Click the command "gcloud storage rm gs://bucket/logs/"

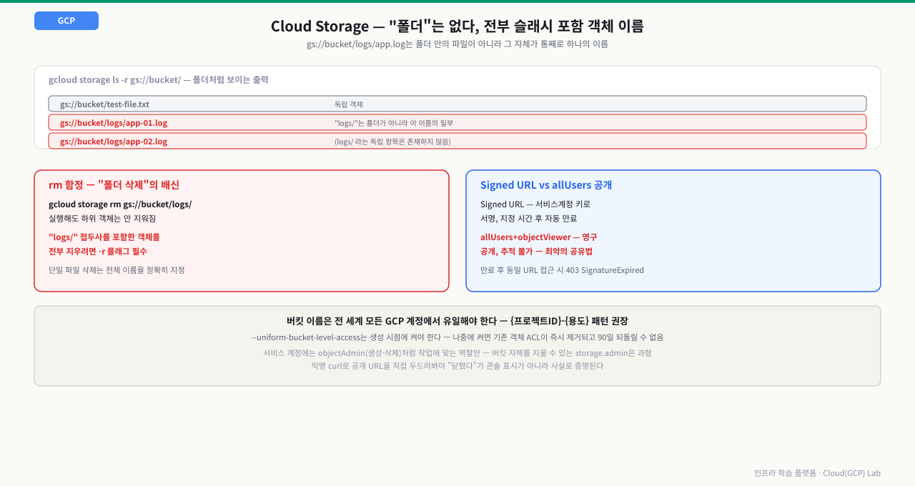coord(120,204)
